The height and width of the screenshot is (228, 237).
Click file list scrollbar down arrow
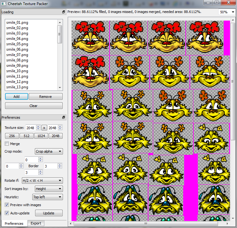[x=60, y=88]
